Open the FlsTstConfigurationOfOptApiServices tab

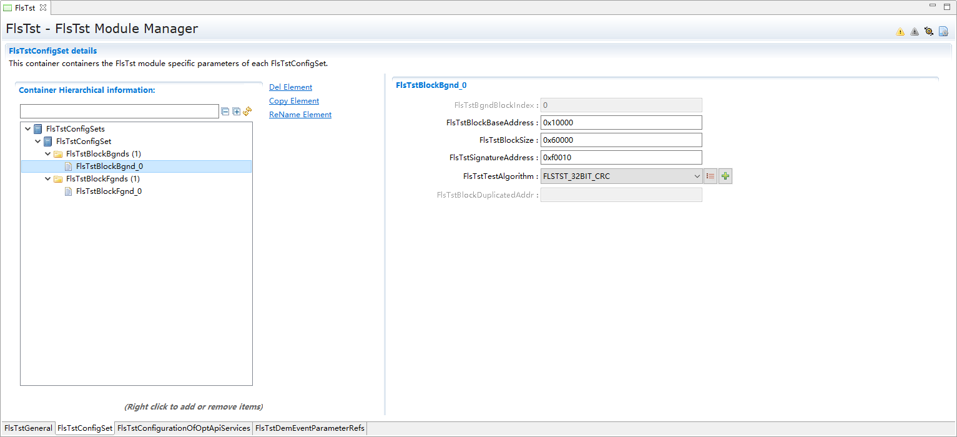pos(184,428)
